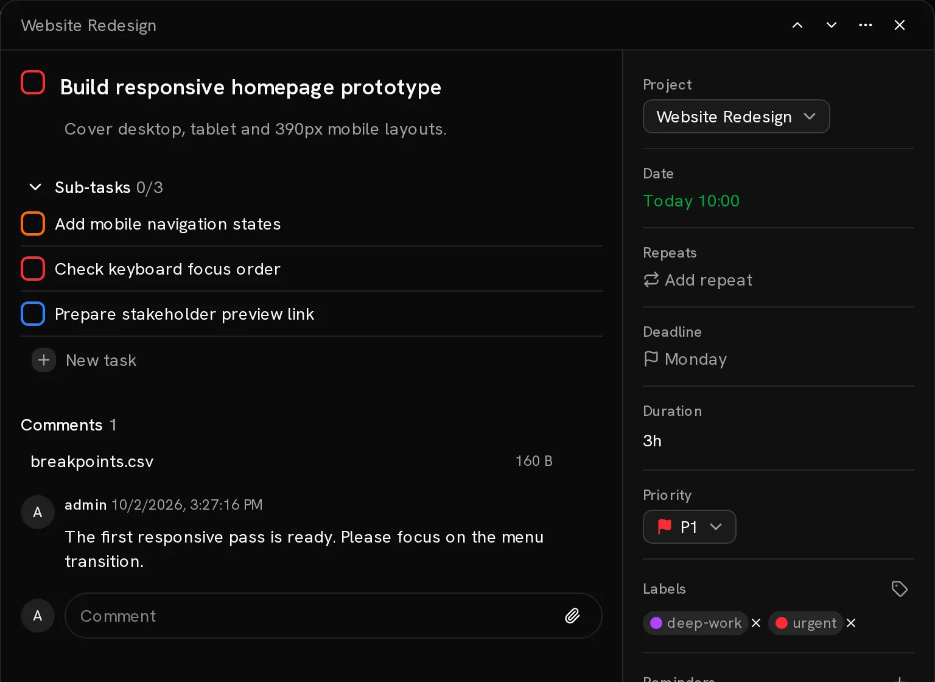This screenshot has width=935, height=682.
Task: Click the deep-work label chip
Action: 696,623
